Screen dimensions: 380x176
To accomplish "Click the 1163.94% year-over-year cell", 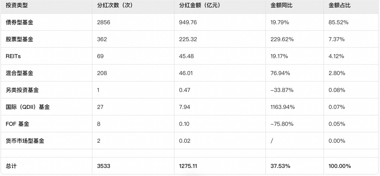I will pyautogui.click(x=283, y=107).
